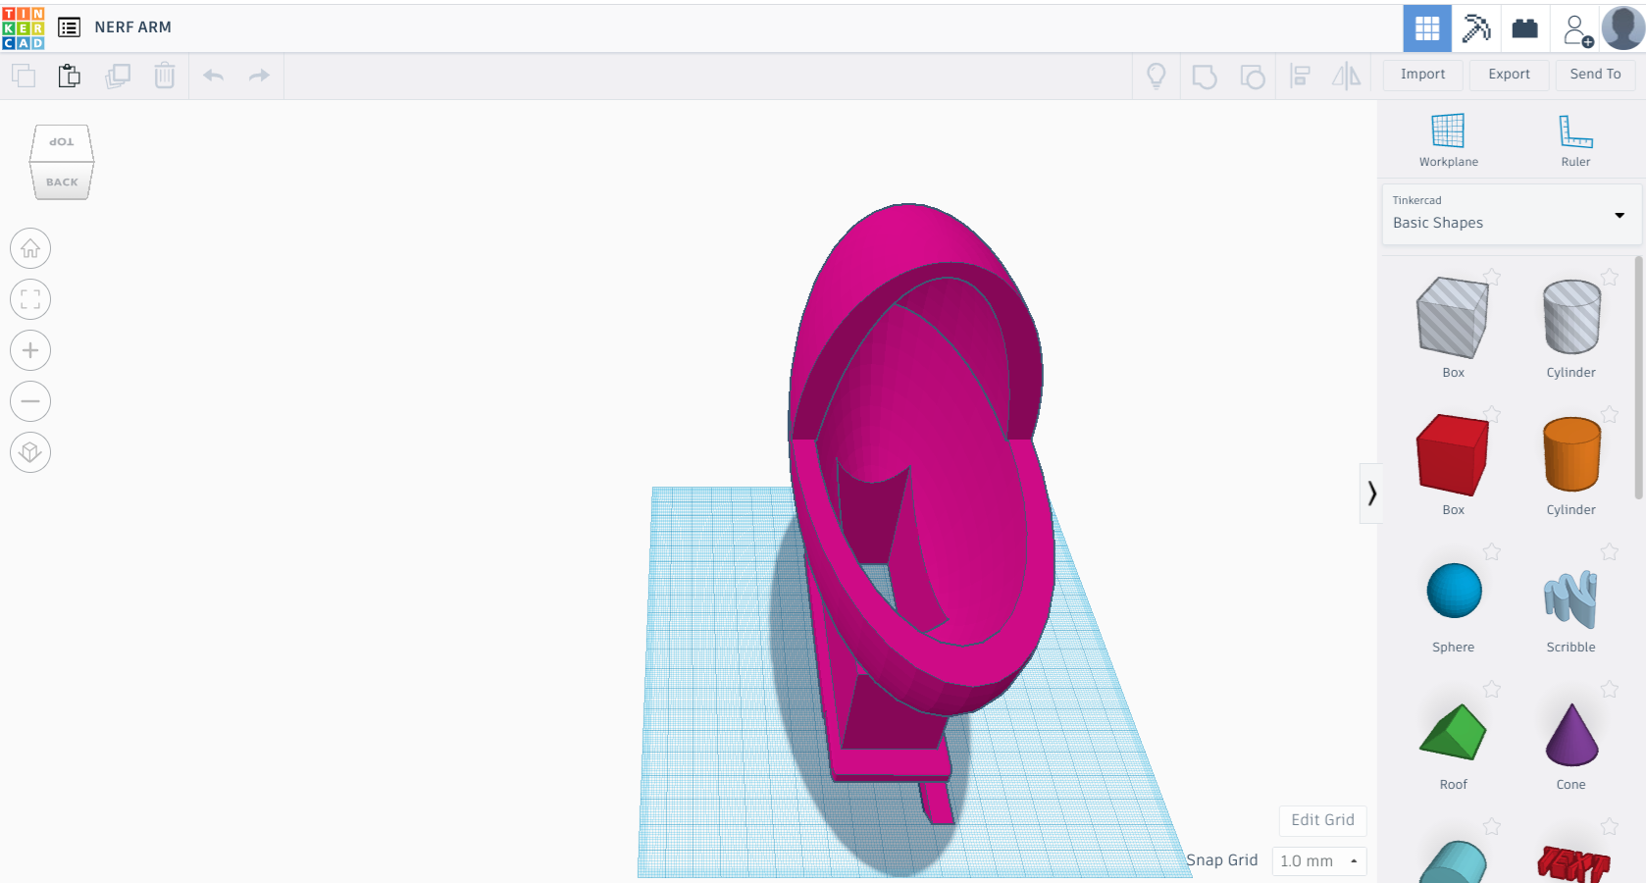Open the user profile avatar
The width and height of the screenshot is (1646, 883).
click(1623, 27)
